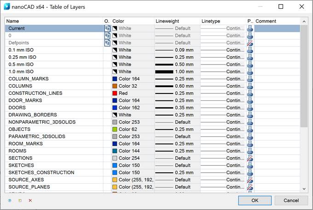Toggle plotting for the SKETCHES layer
313x210 pixels.
(x=250, y=165)
